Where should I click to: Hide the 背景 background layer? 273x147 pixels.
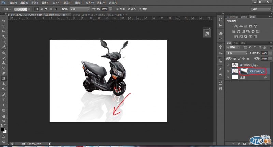(x=228, y=77)
